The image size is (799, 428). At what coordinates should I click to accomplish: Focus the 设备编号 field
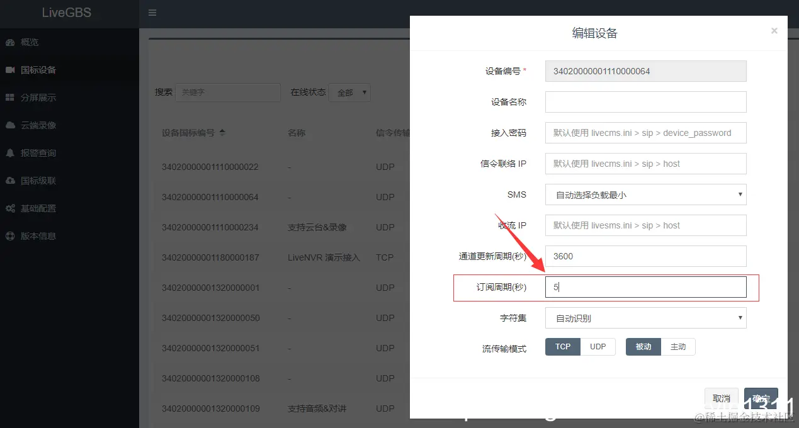coord(645,71)
